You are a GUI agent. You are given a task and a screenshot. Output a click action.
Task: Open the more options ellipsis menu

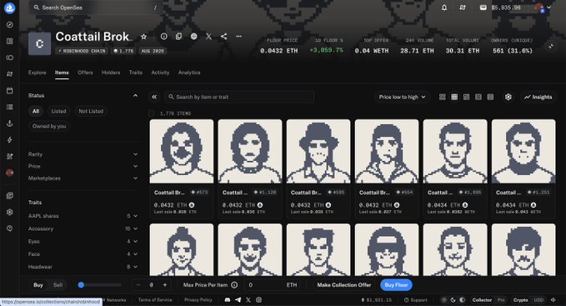point(238,37)
